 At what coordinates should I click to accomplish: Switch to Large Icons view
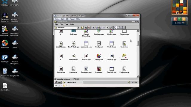point(115,28)
